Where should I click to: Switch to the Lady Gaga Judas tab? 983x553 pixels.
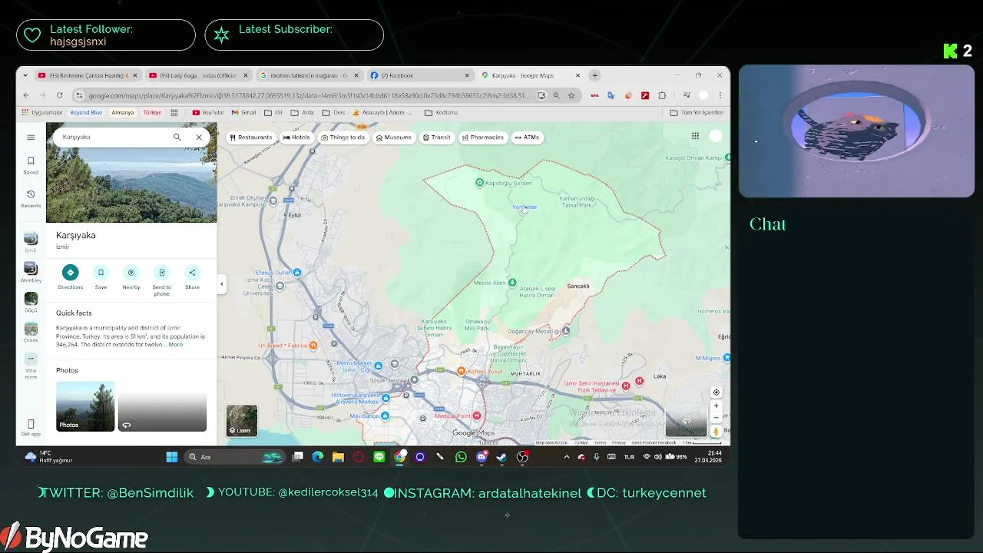tap(198, 75)
